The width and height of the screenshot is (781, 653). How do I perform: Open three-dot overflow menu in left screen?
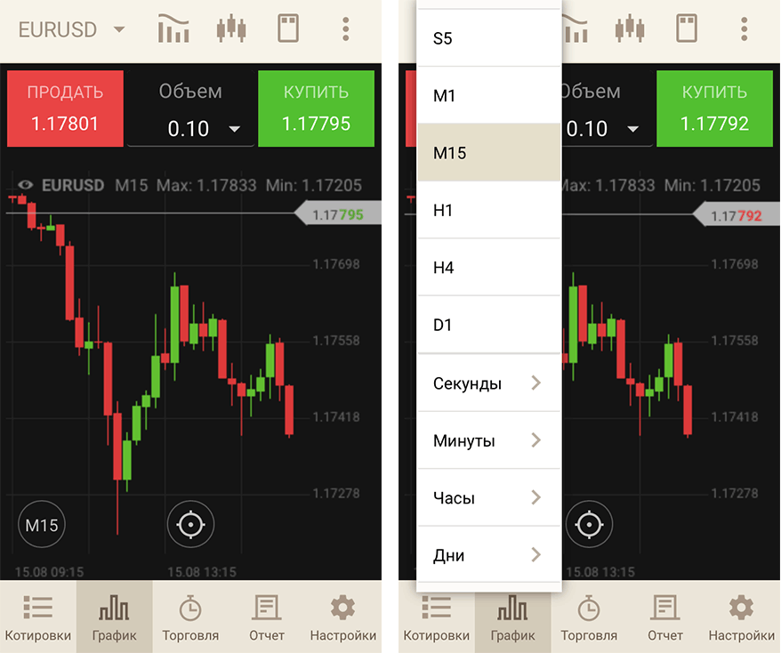point(346,28)
